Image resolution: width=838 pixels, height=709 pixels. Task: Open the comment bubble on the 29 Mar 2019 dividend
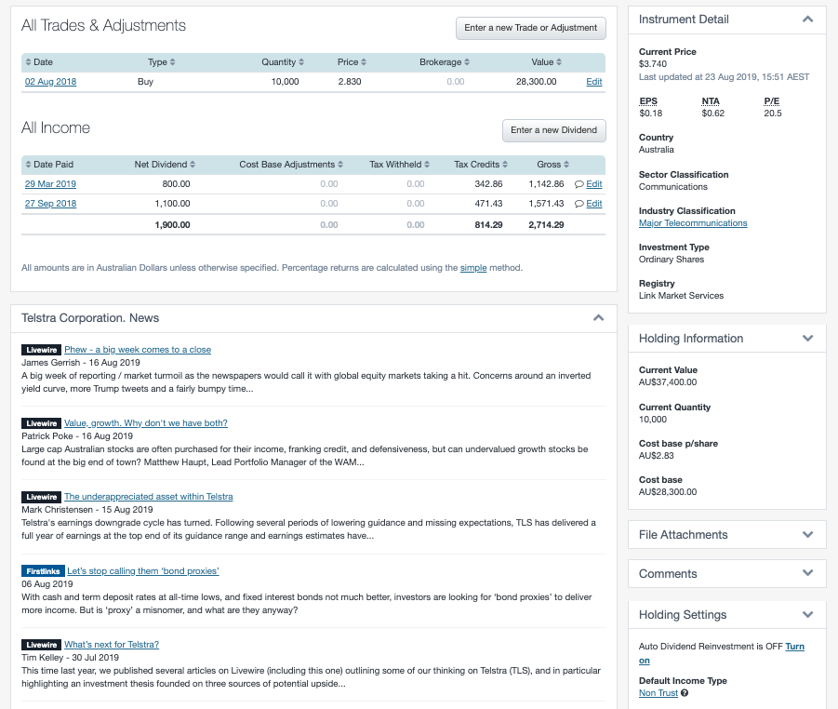(x=578, y=183)
